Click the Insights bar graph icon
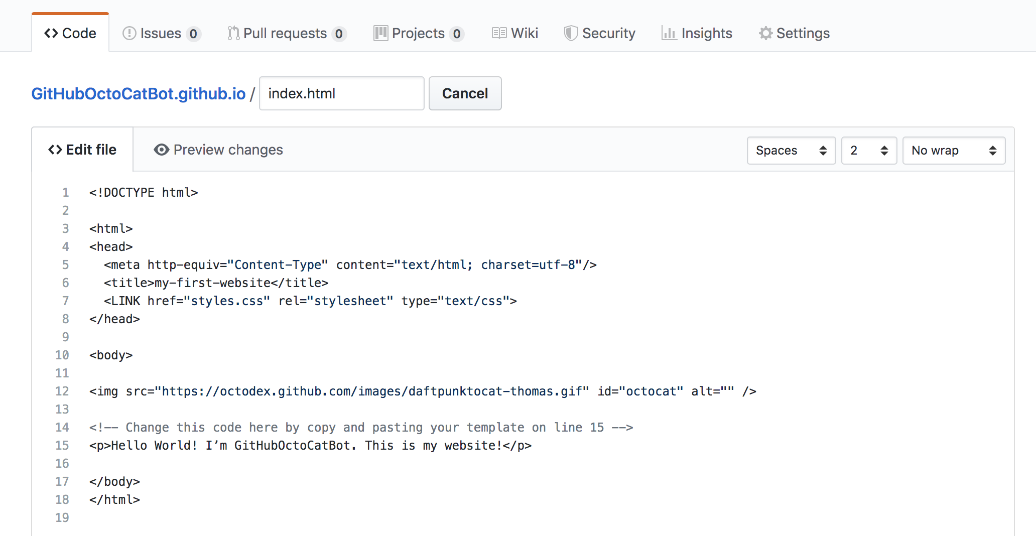 point(669,33)
